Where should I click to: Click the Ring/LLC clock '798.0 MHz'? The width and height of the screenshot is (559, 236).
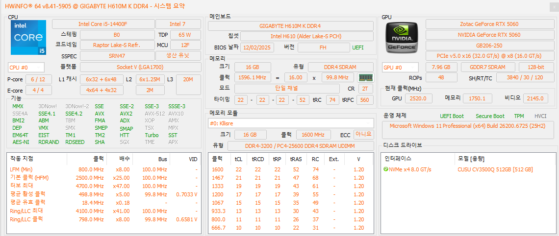91,219
